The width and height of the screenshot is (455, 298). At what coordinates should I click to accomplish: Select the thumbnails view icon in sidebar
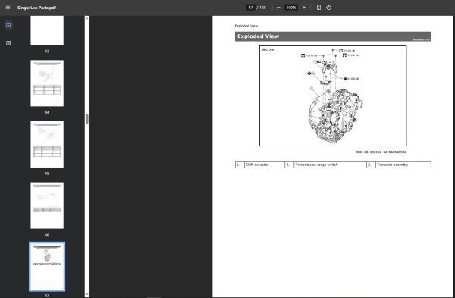click(8, 25)
